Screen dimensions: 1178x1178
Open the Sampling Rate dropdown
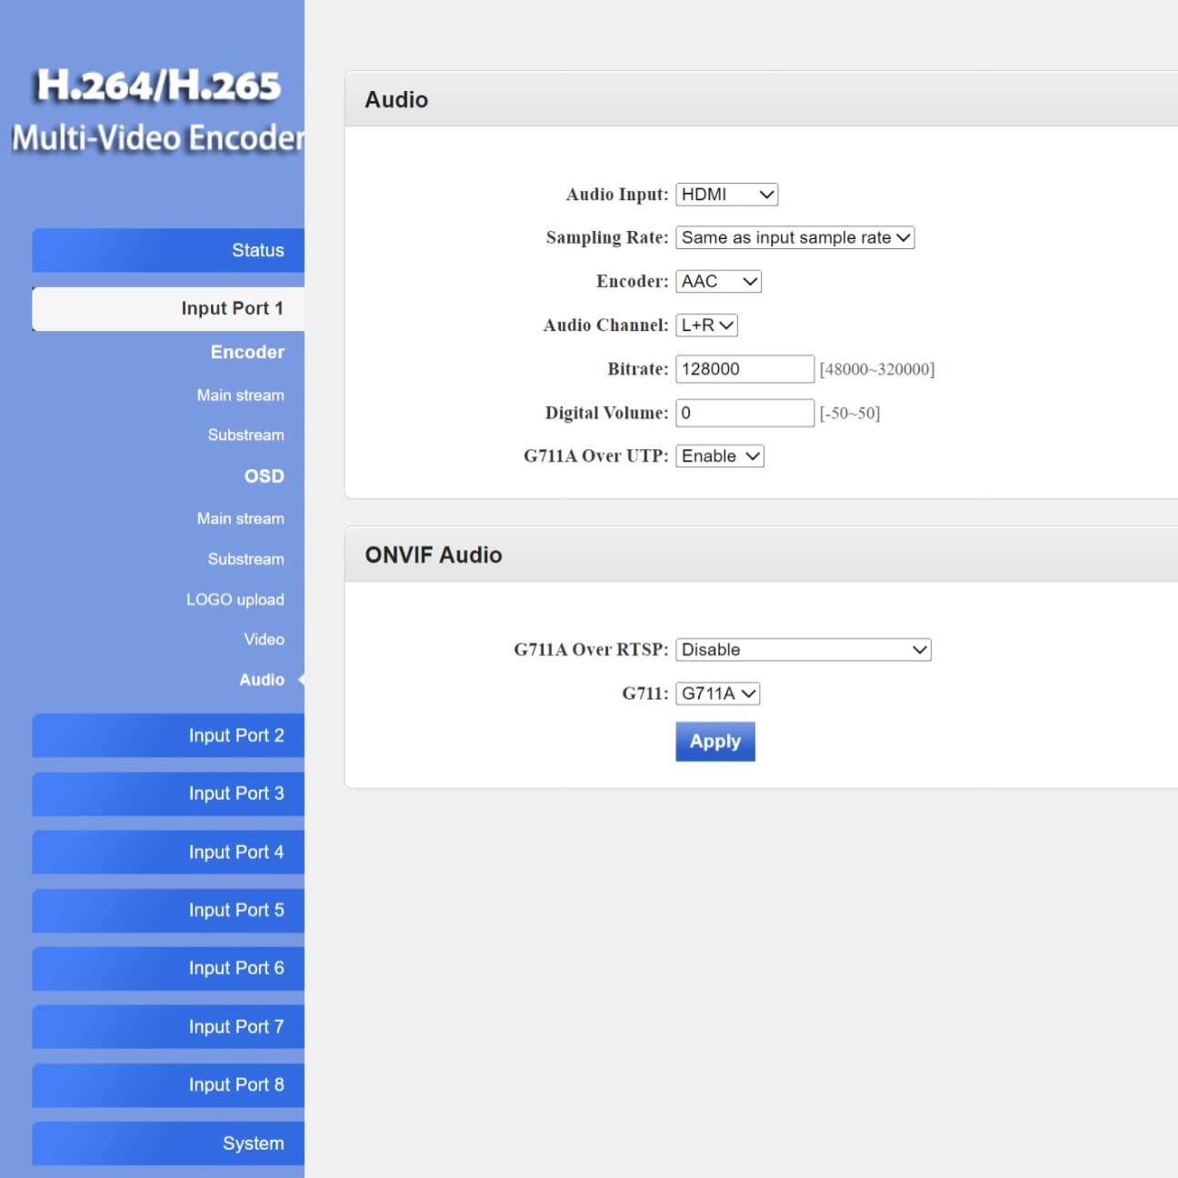click(x=794, y=237)
